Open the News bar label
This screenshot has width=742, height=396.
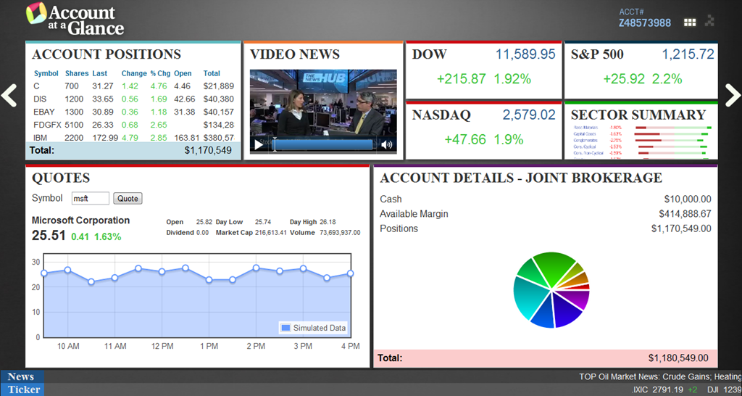pos(22,377)
